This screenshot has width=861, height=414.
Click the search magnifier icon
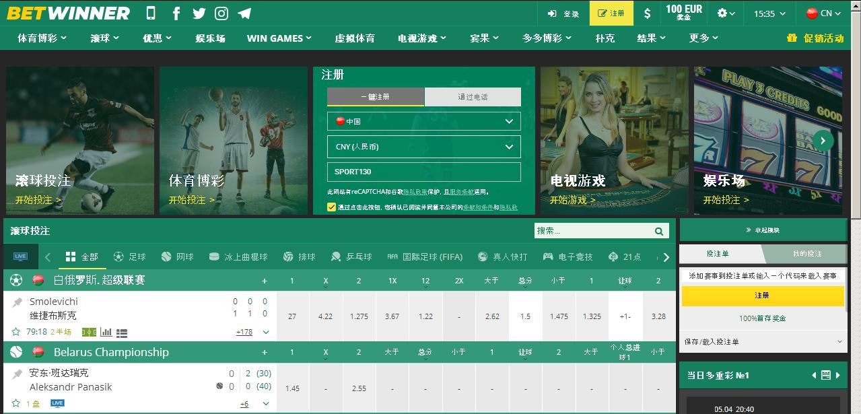click(659, 231)
